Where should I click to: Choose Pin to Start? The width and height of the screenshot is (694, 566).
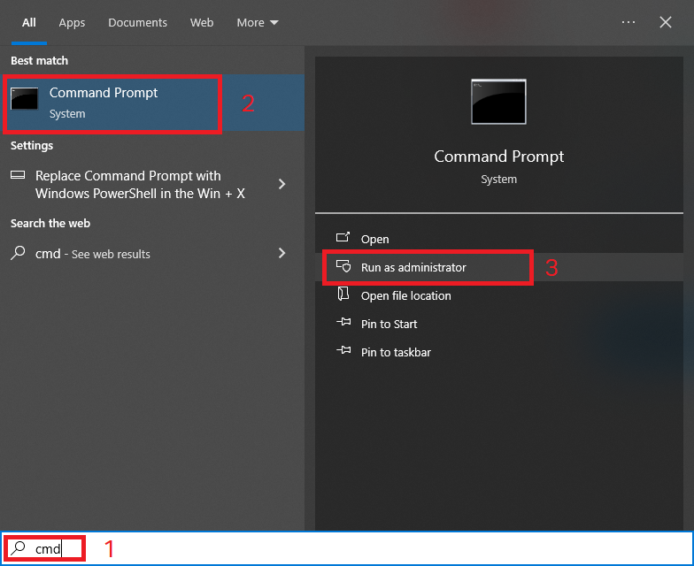click(499, 324)
